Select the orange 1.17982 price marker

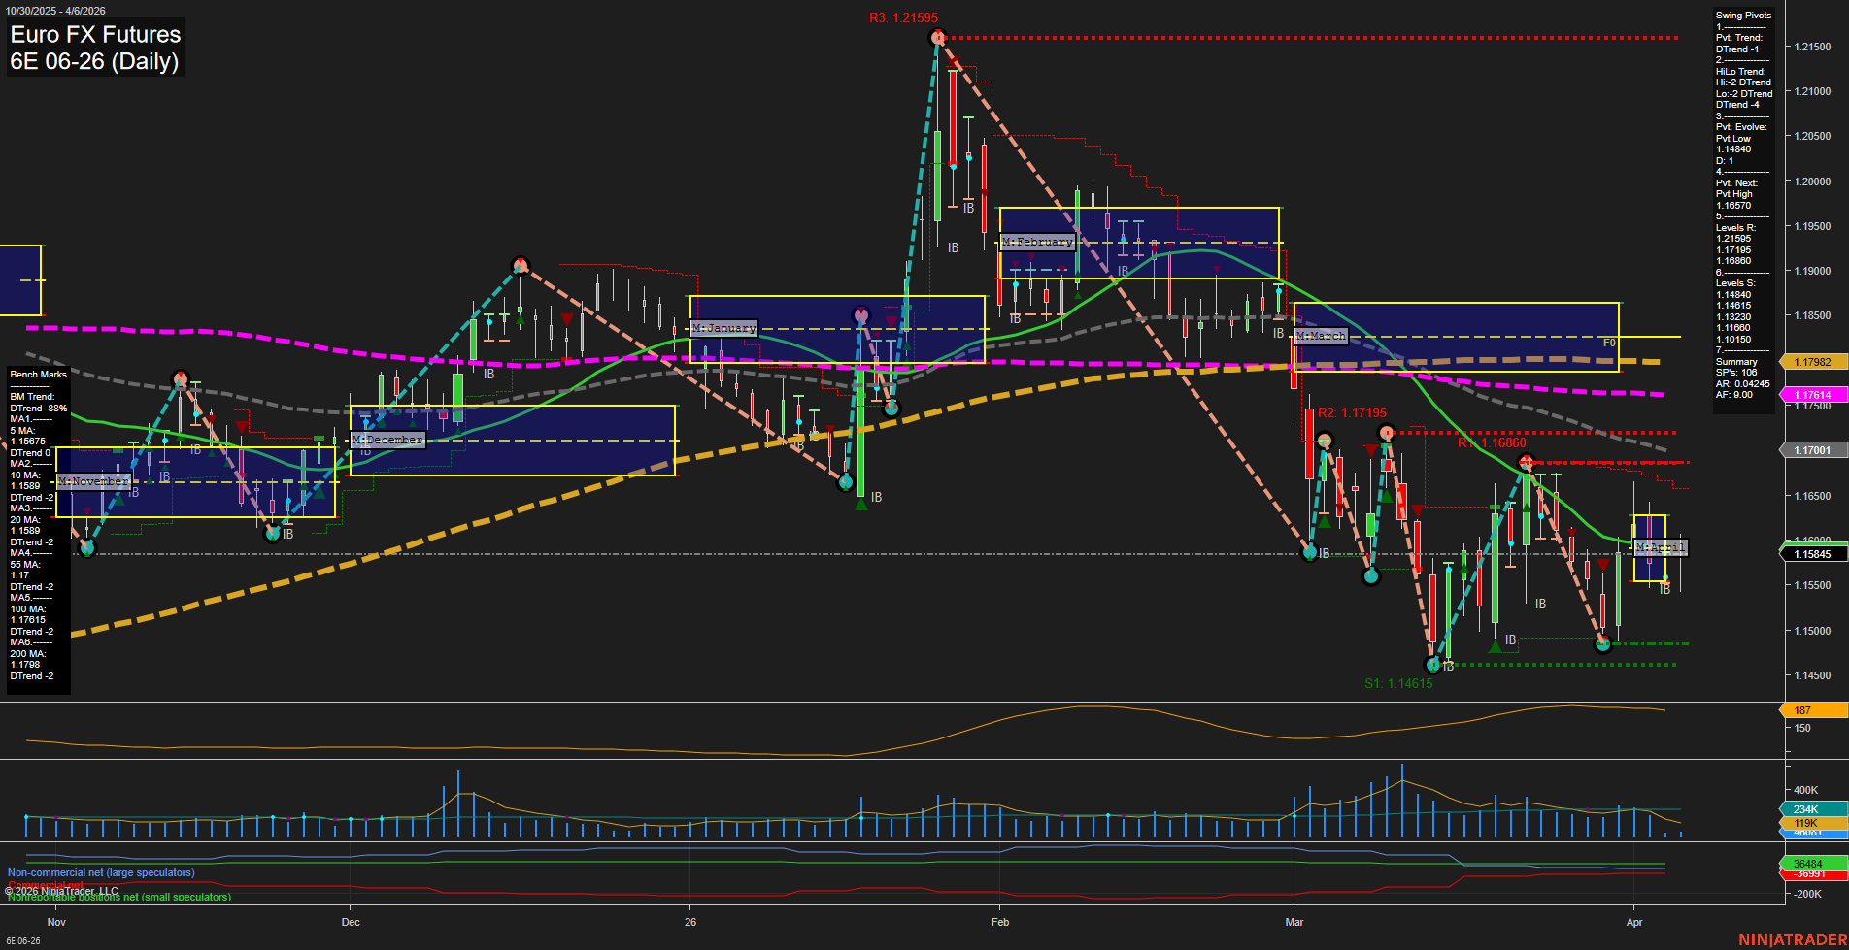1812,361
